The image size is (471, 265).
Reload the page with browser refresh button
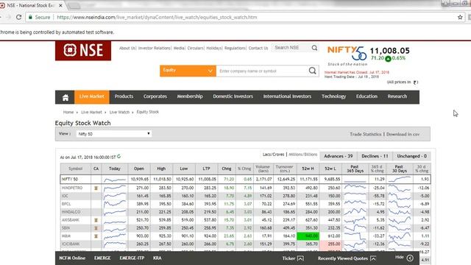[x=18, y=17]
